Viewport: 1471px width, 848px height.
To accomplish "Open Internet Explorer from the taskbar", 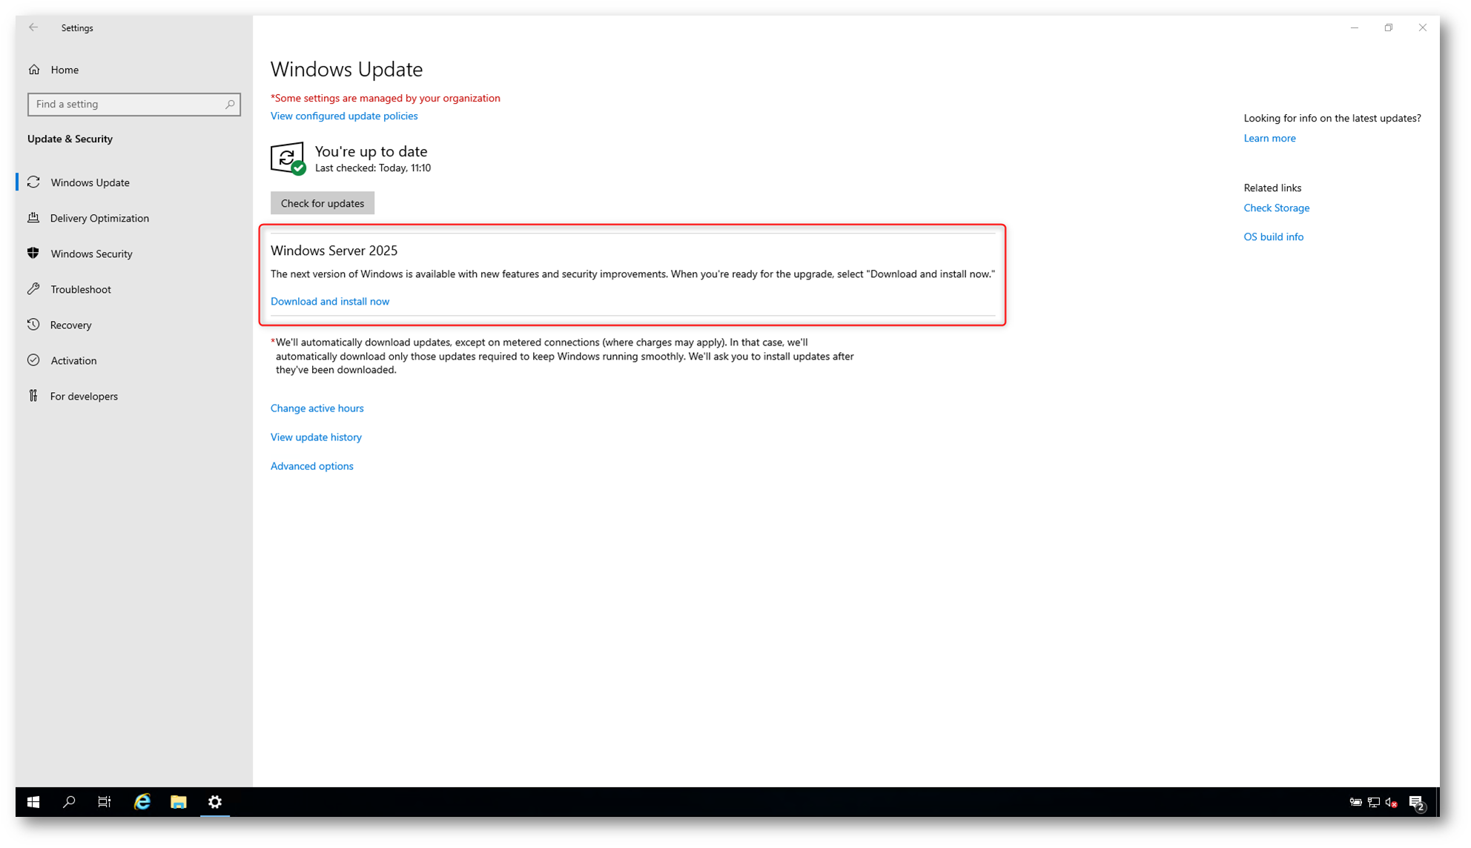I will click(142, 802).
